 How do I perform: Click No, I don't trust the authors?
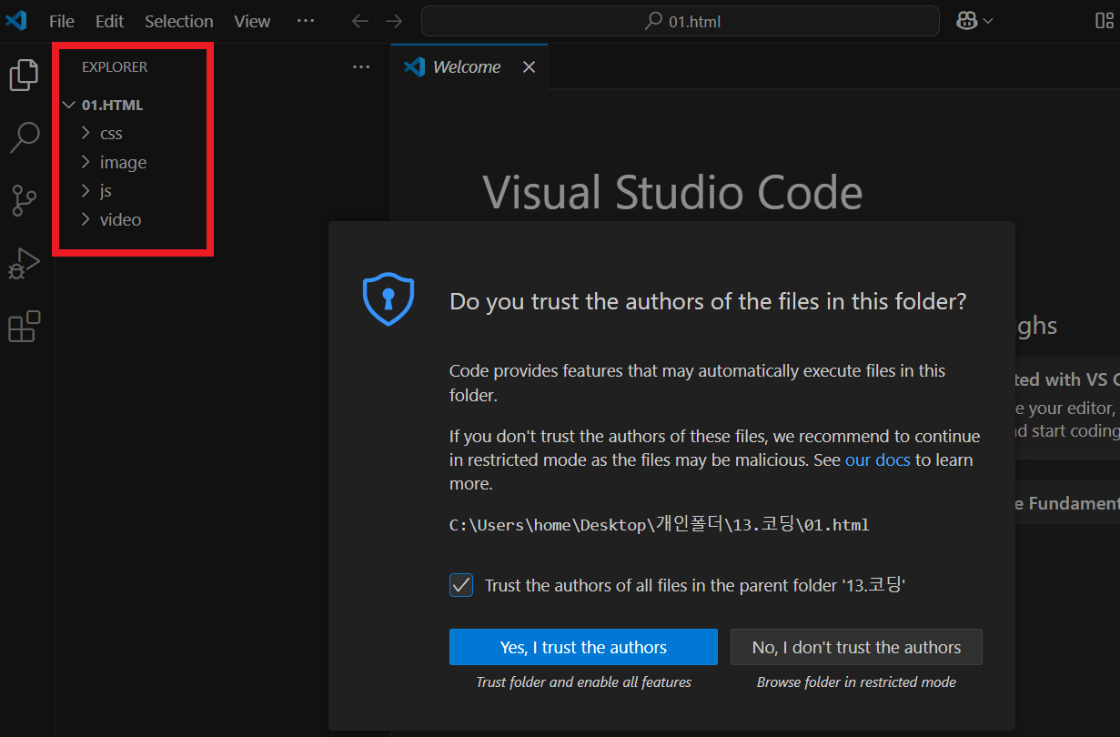click(856, 647)
